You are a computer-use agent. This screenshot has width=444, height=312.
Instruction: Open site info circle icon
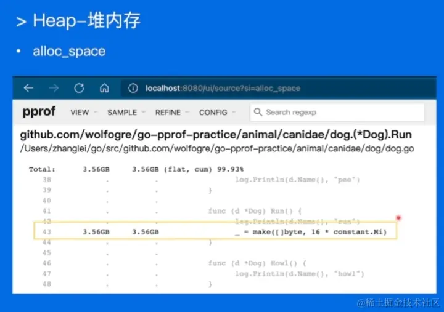pos(133,88)
